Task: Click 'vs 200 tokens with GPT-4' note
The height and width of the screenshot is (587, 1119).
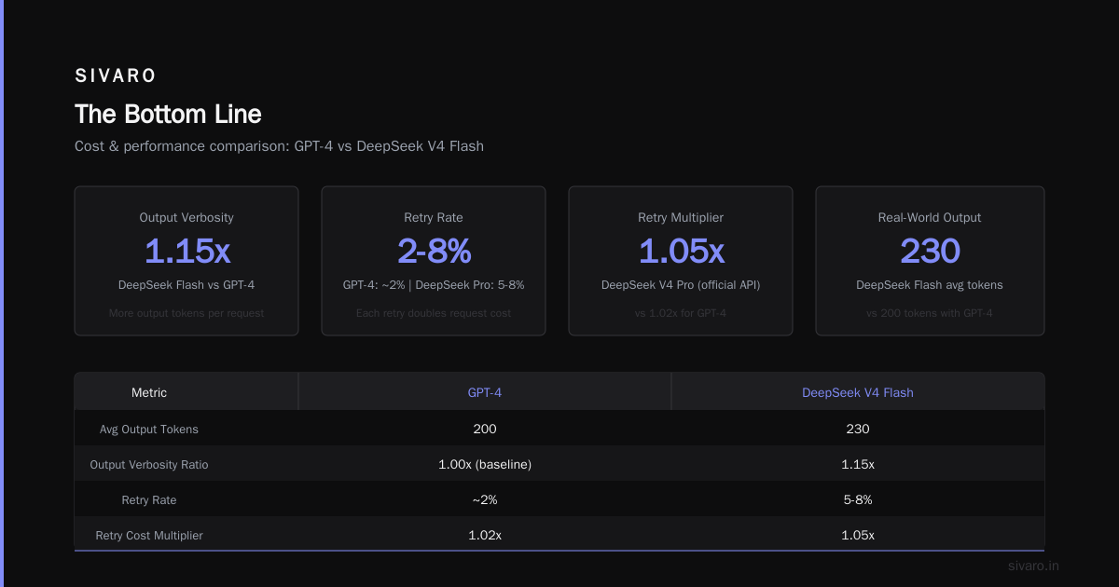Action: click(x=930, y=313)
